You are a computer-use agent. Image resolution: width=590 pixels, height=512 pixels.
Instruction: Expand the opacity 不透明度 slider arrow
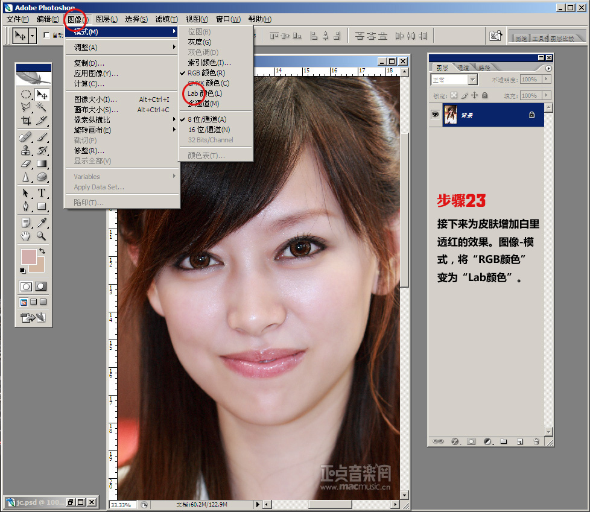coord(547,80)
